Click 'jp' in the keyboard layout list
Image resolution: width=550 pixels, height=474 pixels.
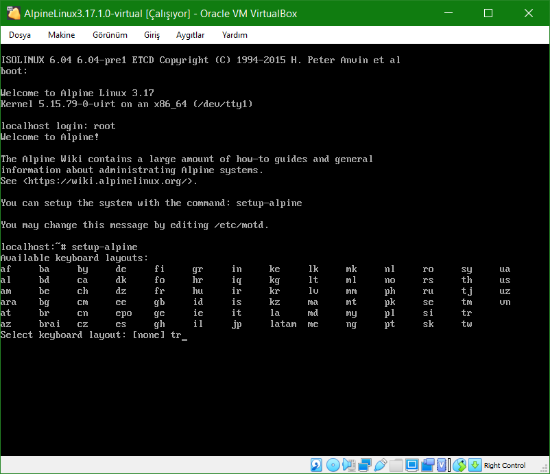pos(237,324)
